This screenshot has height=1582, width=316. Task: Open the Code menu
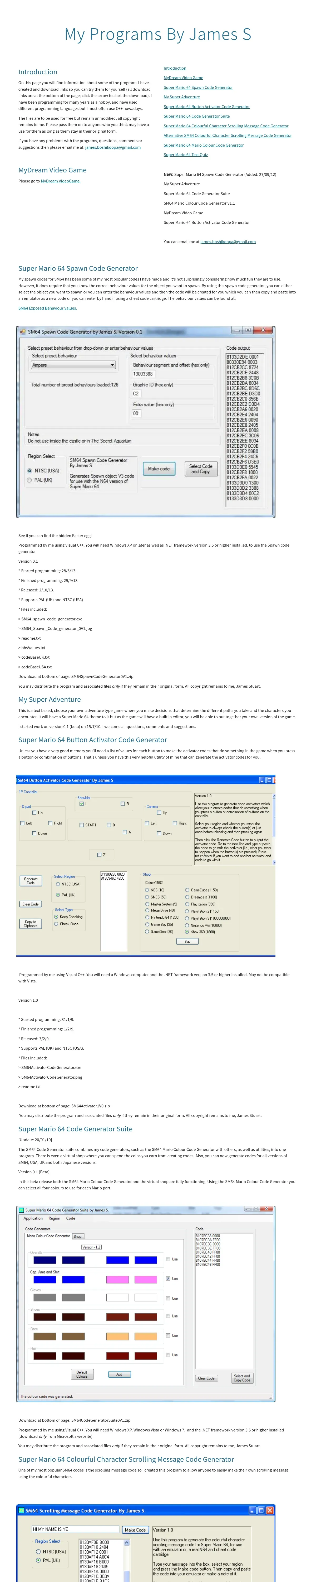coord(71,1218)
